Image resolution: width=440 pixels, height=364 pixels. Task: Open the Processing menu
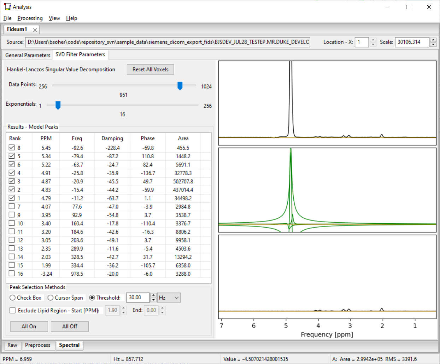click(30, 18)
